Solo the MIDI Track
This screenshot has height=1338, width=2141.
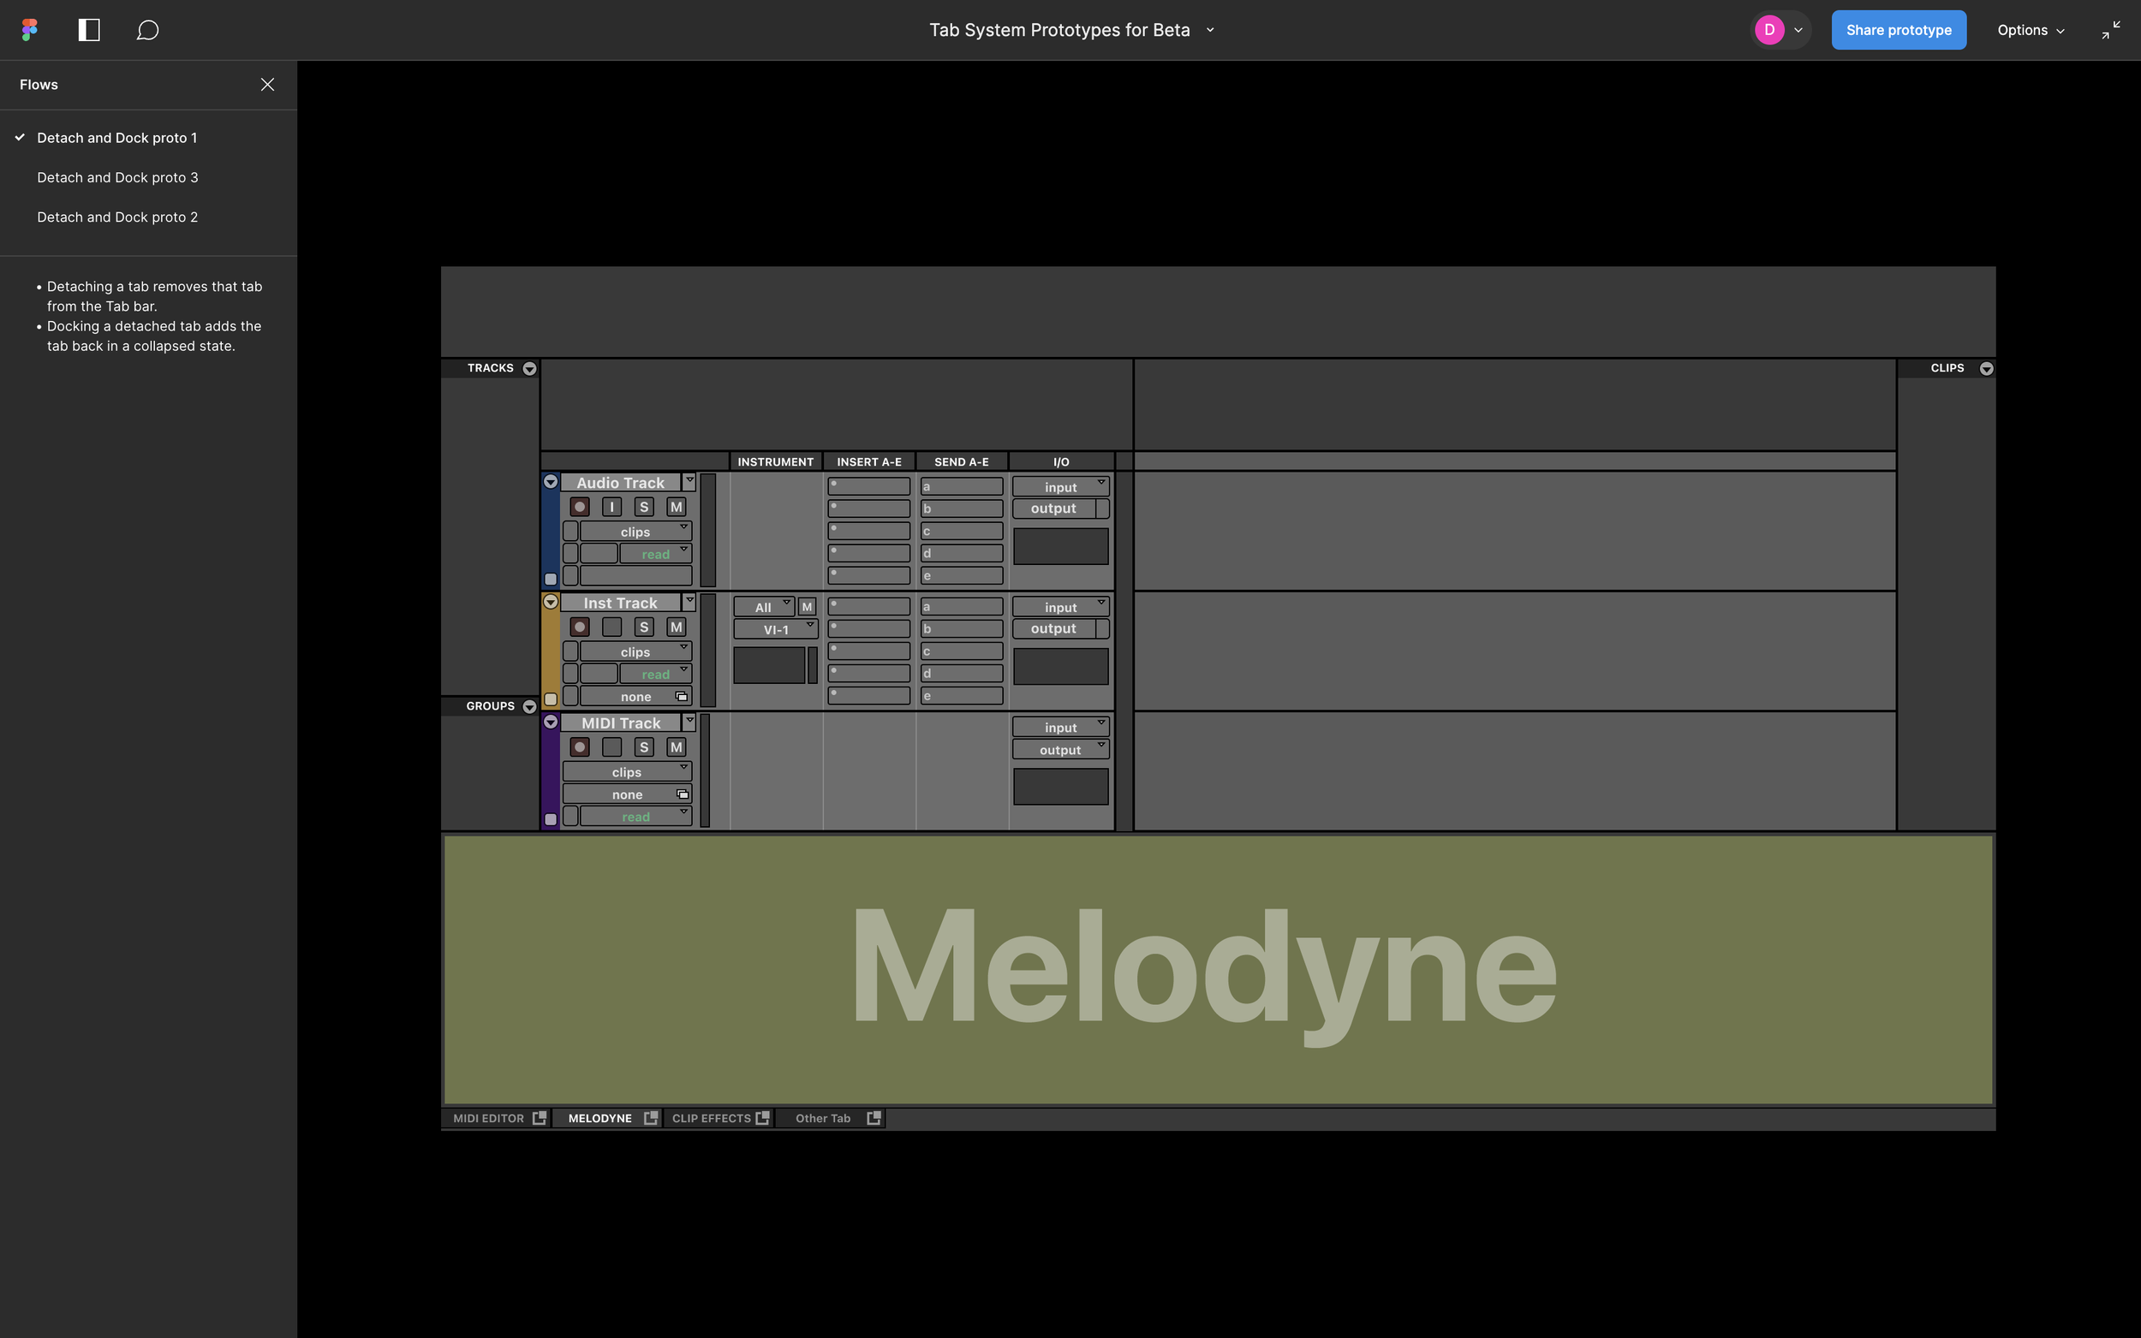(x=644, y=748)
